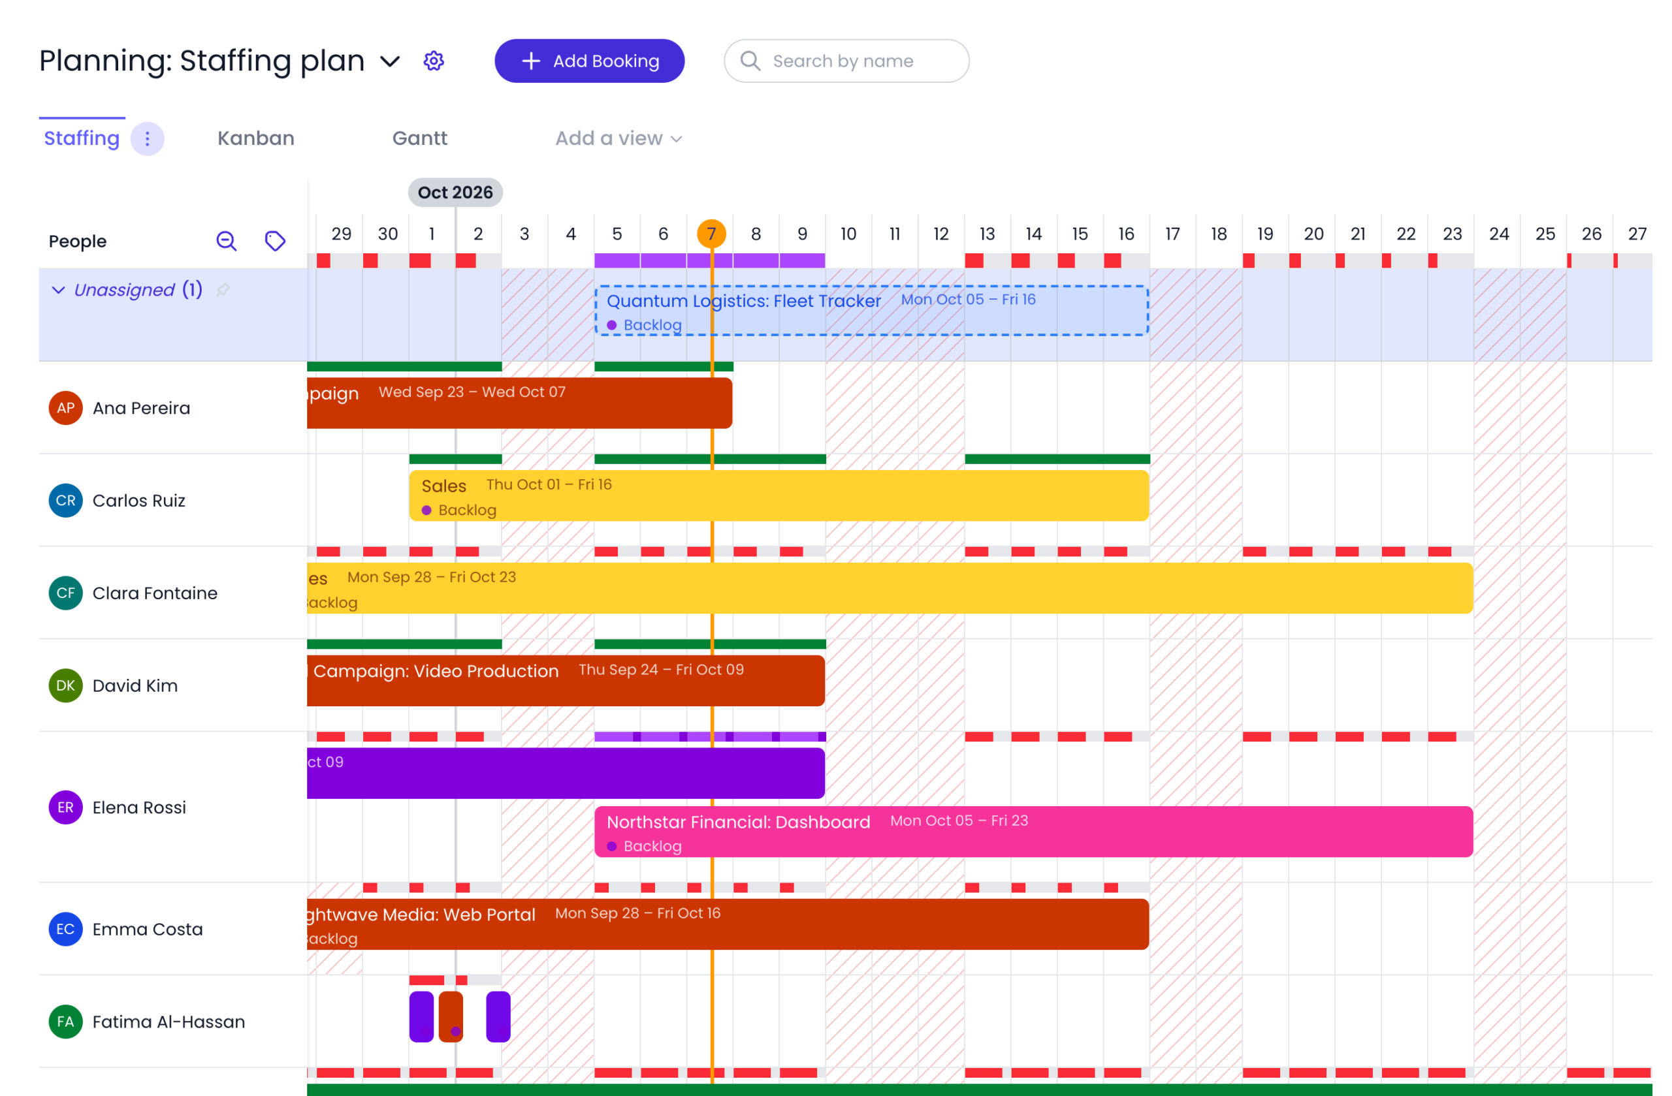Select the Quantum Logistics: Fleet Tracker booking
The height and width of the screenshot is (1096, 1672).
pyautogui.click(x=872, y=311)
